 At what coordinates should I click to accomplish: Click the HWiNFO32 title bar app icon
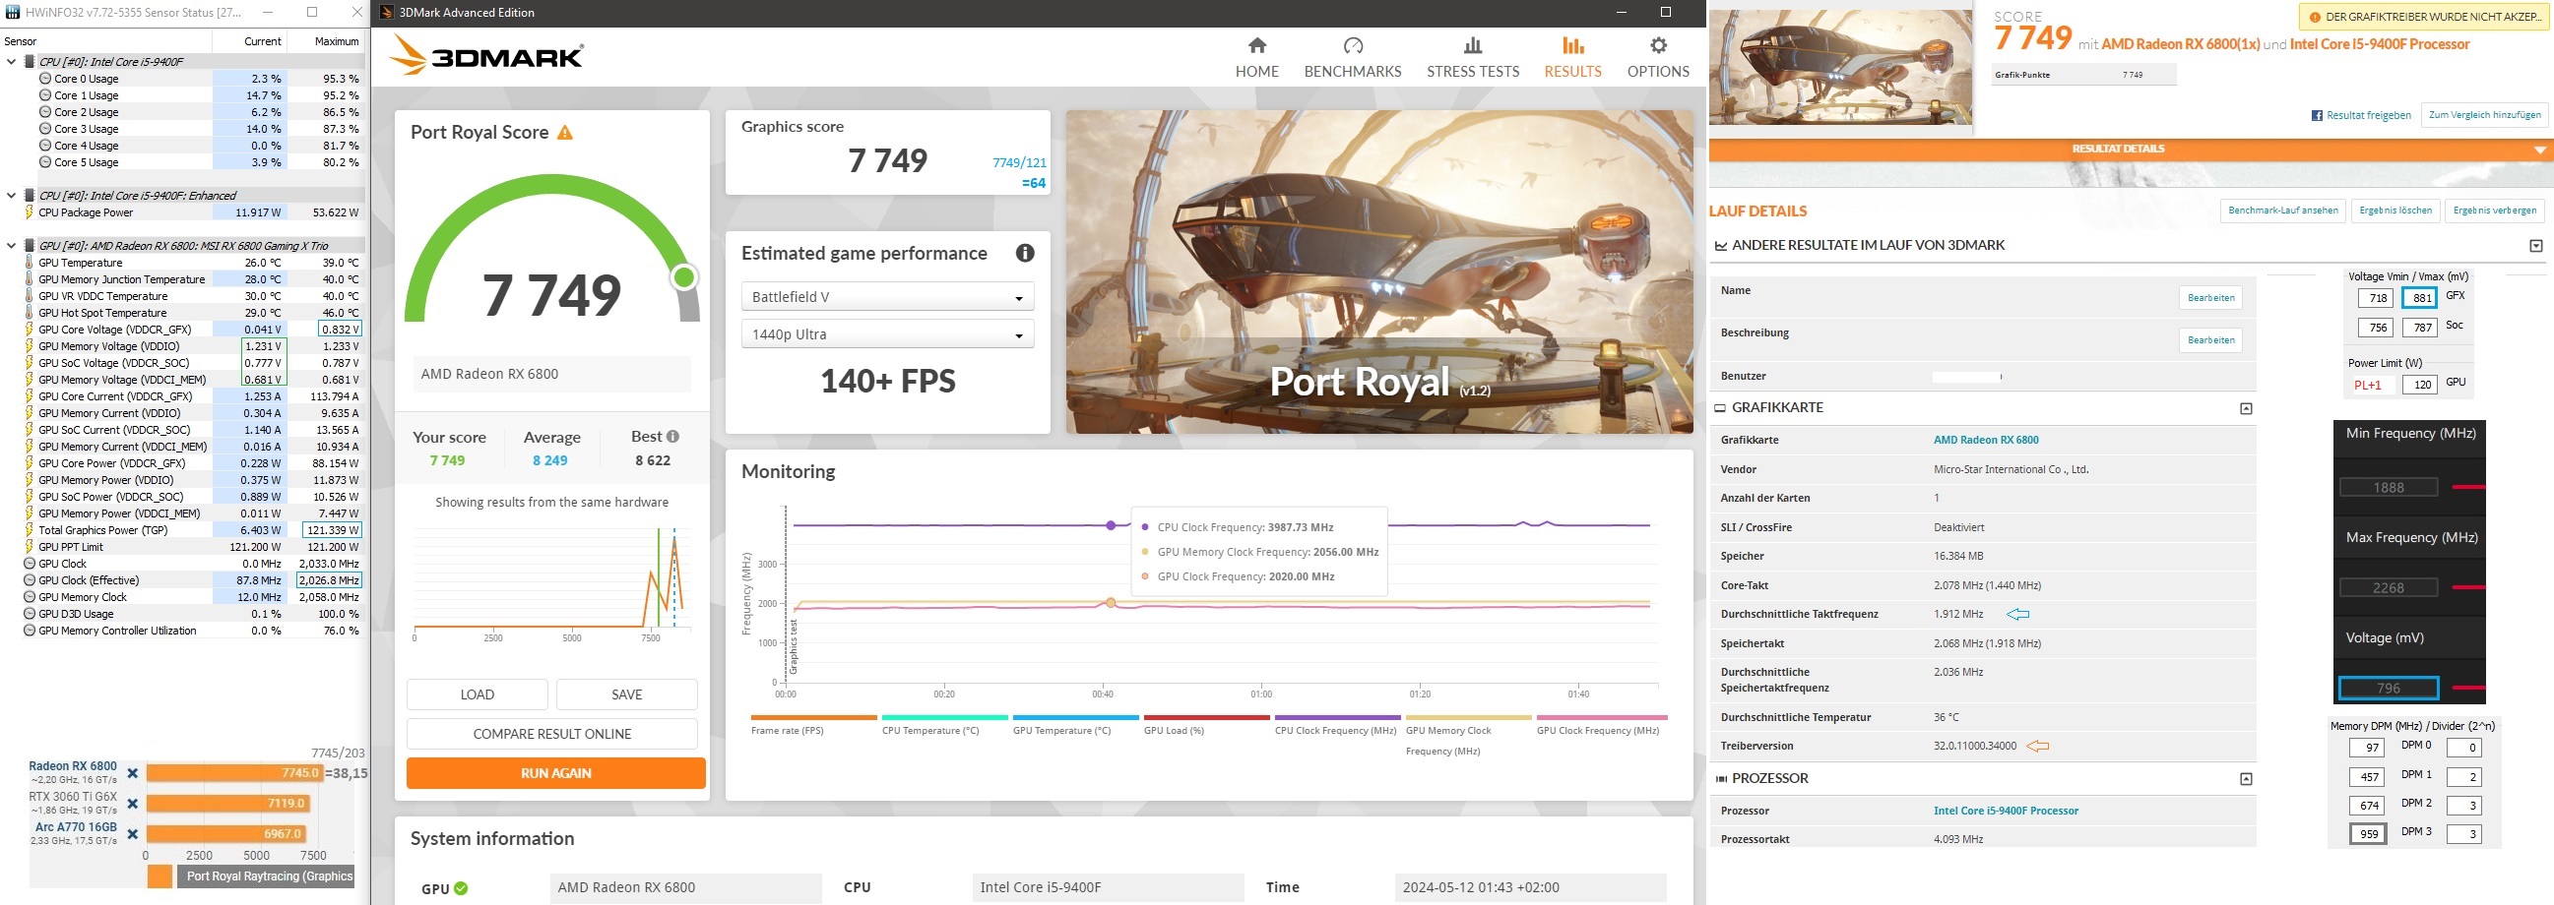[13, 13]
